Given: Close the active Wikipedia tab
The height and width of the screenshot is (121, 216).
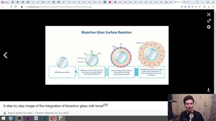Looking at the screenshot, I should (180, 2).
